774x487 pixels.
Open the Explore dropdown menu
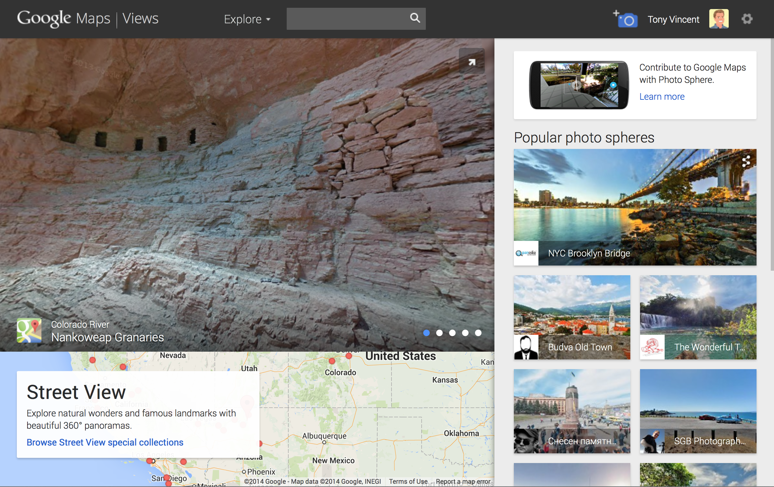click(x=247, y=19)
